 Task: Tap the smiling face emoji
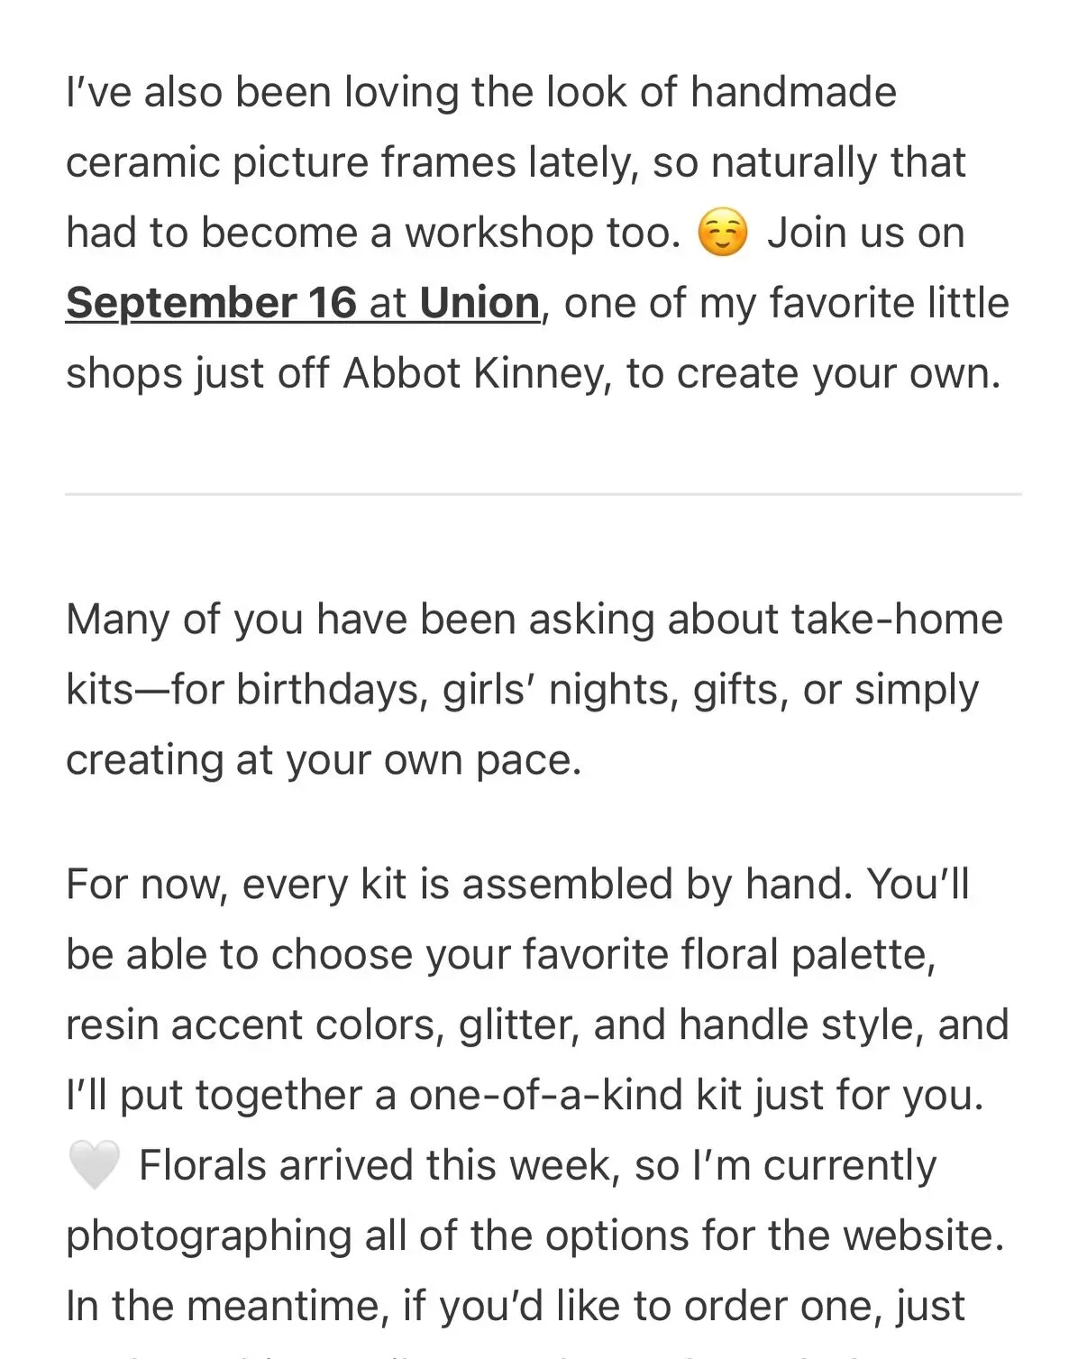click(x=723, y=234)
